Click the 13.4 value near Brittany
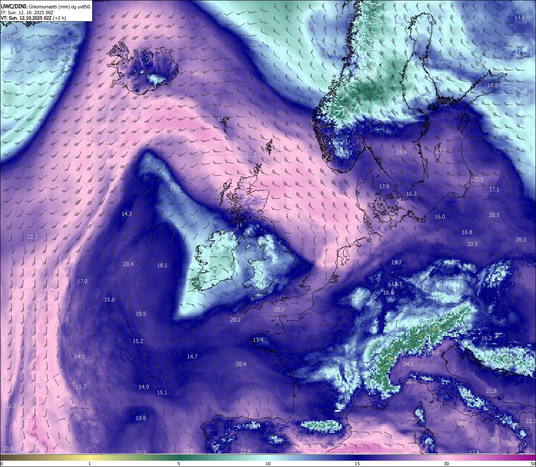Viewport: 536px width, 467px height. pyautogui.click(x=258, y=340)
